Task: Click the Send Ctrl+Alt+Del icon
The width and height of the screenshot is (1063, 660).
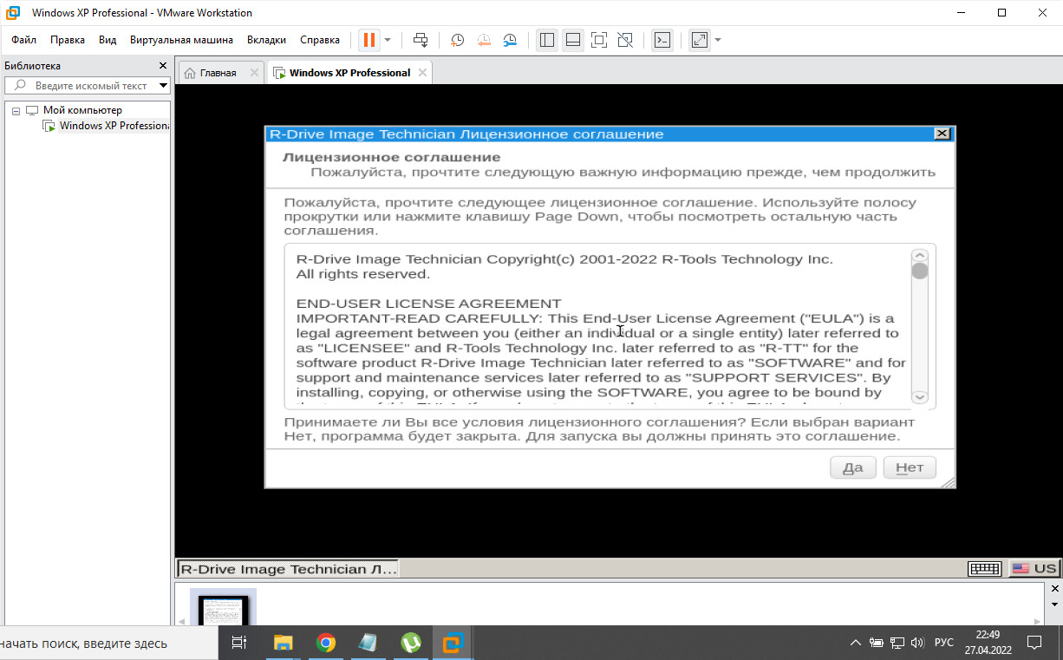Action: (x=421, y=40)
